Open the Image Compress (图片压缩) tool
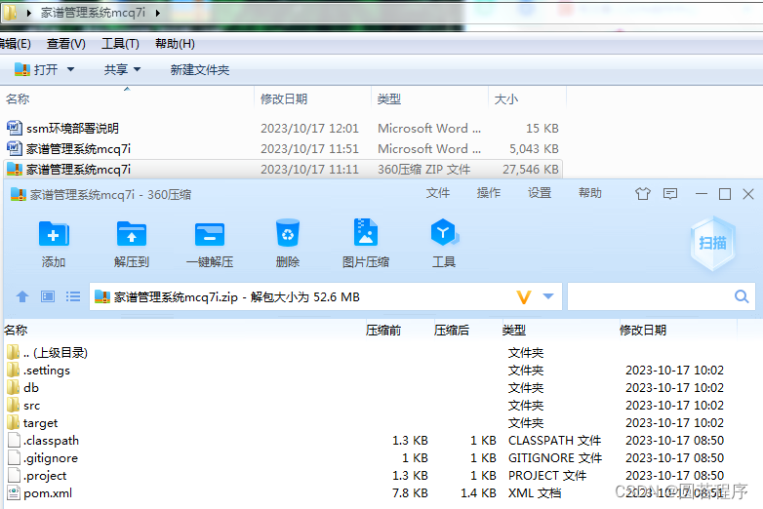The height and width of the screenshot is (509, 763). [x=366, y=232]
